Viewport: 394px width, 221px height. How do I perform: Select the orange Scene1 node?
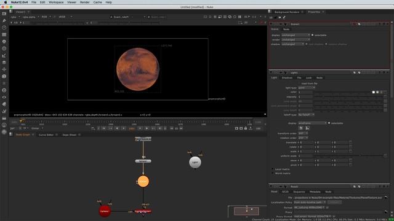click(x=143, y=182)
